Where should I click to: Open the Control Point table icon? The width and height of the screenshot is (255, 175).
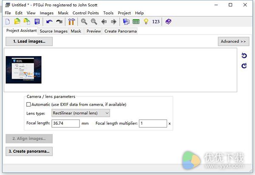pos(136,22)
